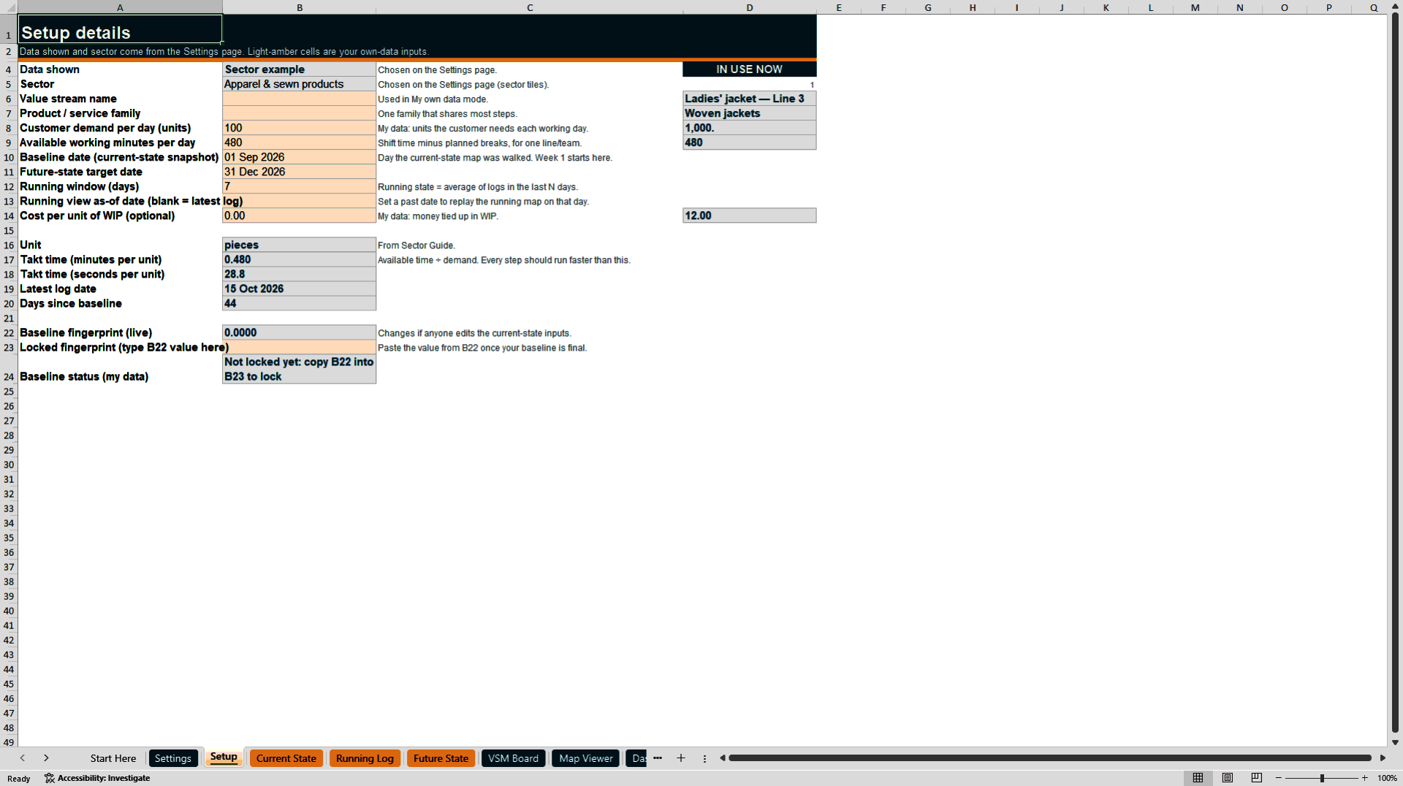Select column C header
Image resolution: width=1403 pixels, height=786 pixels.
pos(530,7)
